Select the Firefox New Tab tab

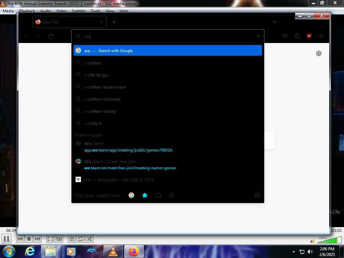click(x=70, y=22)
